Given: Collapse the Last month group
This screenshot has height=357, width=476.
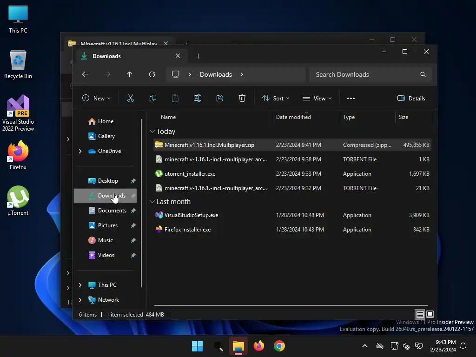Looking at the screenshot, I should click(152, 202).
